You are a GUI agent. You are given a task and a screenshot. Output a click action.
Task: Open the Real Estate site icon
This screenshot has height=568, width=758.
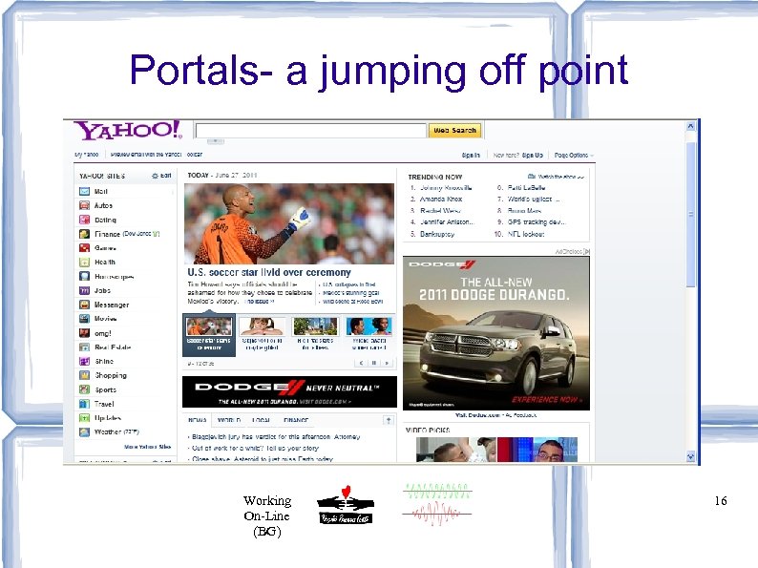coord(85,347)
